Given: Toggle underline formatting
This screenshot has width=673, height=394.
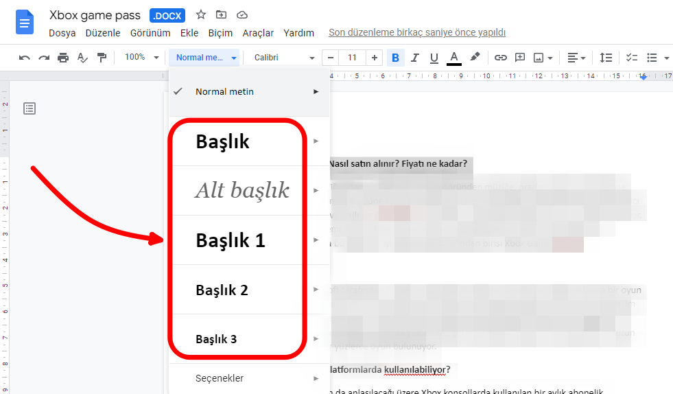Looking at the screenshot, I should (x=434, y=58).
